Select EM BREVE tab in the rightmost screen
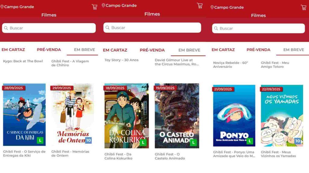The width and height of the screenshot is (309, 173). tap(293, 50)
